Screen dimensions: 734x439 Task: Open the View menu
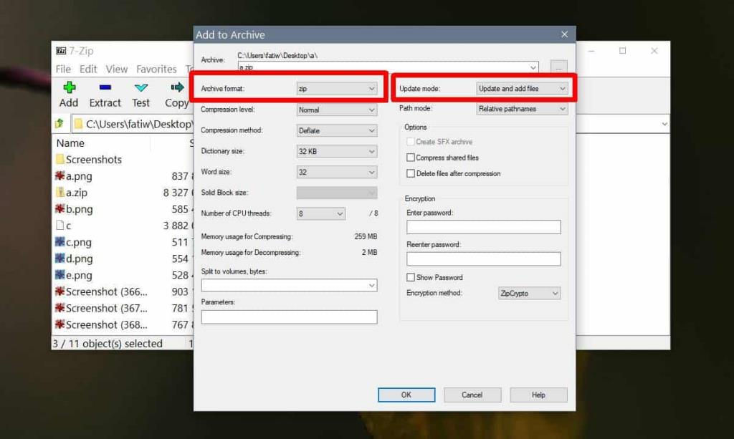click(x=116, y=69)
